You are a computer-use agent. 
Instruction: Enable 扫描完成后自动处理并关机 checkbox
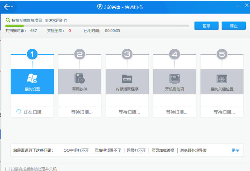pos(7,169)
